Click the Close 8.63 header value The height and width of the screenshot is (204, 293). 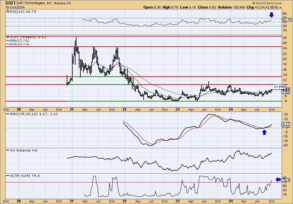click(x=207, y=7)
